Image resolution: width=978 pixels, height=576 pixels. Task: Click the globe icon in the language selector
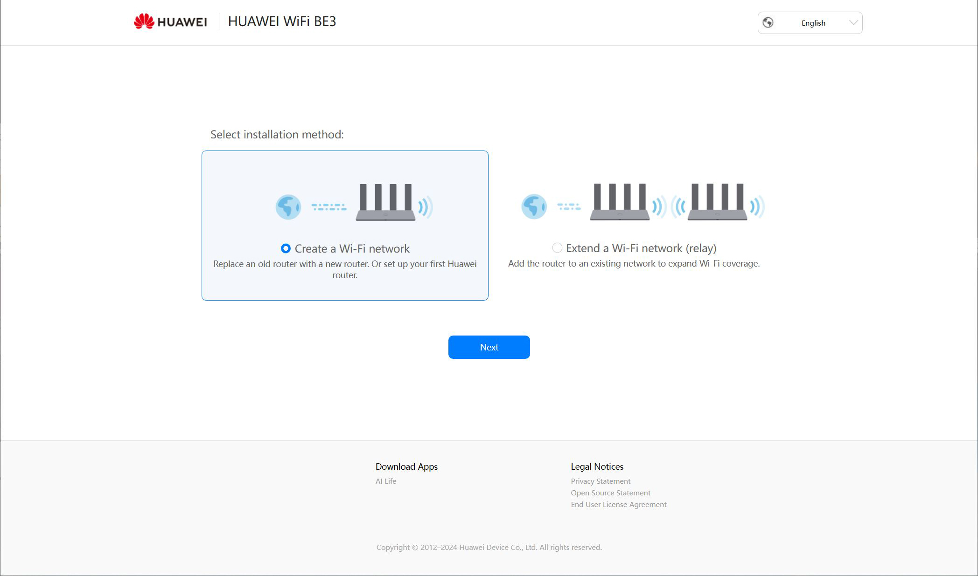coord(768,22)
